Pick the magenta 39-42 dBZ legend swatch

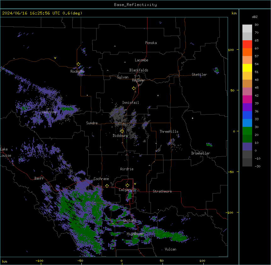247,99
